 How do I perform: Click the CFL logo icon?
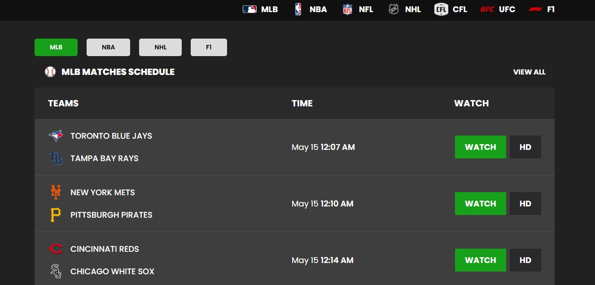(441, 9)
